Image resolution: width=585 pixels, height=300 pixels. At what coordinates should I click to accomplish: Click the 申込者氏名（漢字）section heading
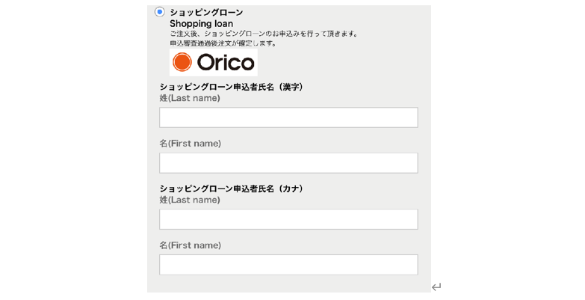(232, 87)
